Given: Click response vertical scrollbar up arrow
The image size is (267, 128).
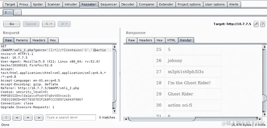Looking at the screenshot, I should coord(265,46).
